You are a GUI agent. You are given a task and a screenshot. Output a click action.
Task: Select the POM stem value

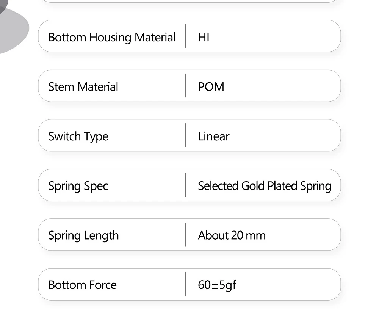211,87
